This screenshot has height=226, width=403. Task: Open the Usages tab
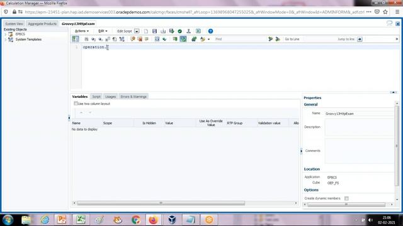click(x=111, y=97)
